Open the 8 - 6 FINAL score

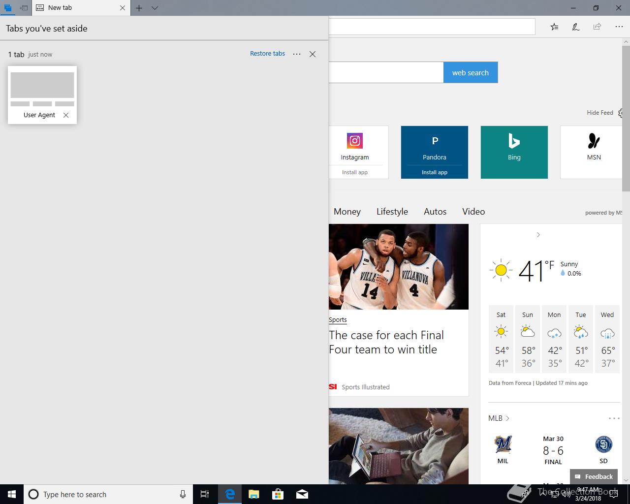point(553,451)
